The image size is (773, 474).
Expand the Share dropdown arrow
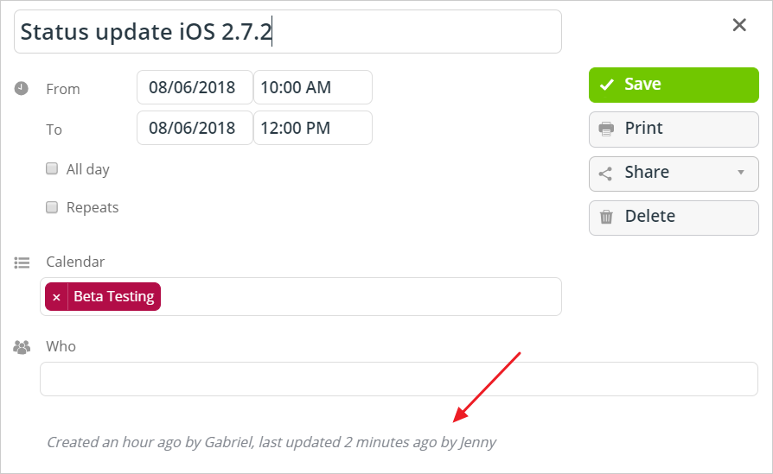coord(740,173)
